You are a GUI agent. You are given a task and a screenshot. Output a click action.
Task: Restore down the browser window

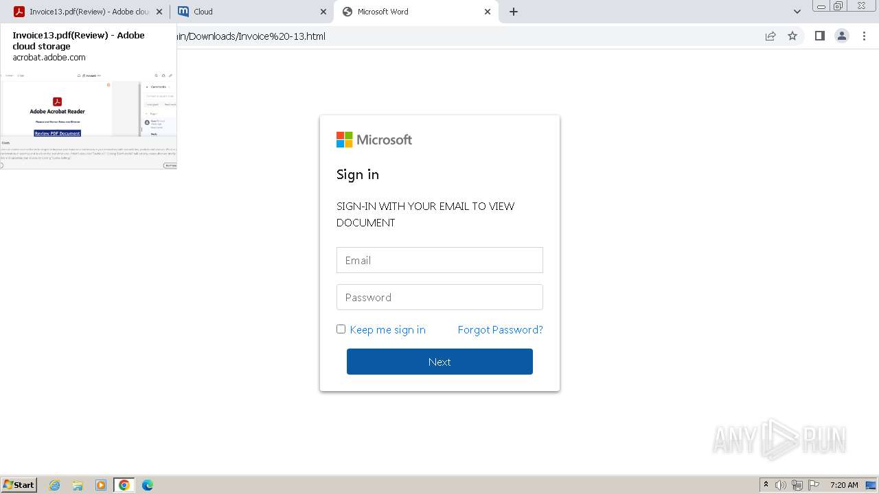click(x=838, y=5)
